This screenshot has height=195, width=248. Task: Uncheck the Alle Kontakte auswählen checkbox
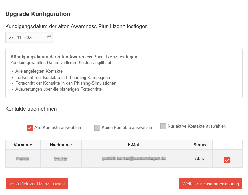[x=30, y=128]
